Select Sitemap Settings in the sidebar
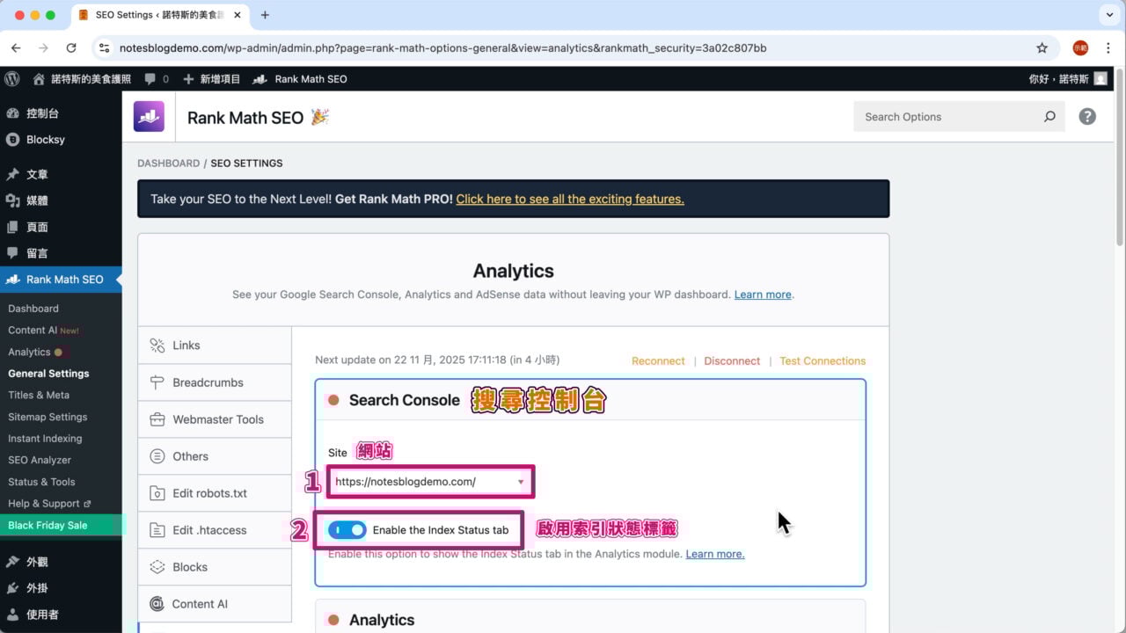This screenshot has width=1126, height=633. pyautogui.click(x=48, y=417)
